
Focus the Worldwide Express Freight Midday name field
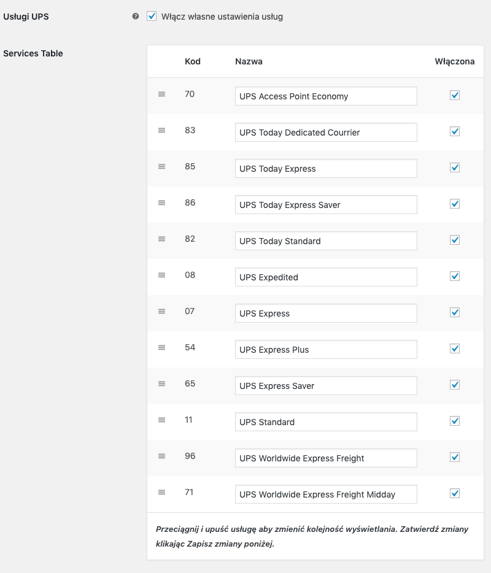[326, 494]
